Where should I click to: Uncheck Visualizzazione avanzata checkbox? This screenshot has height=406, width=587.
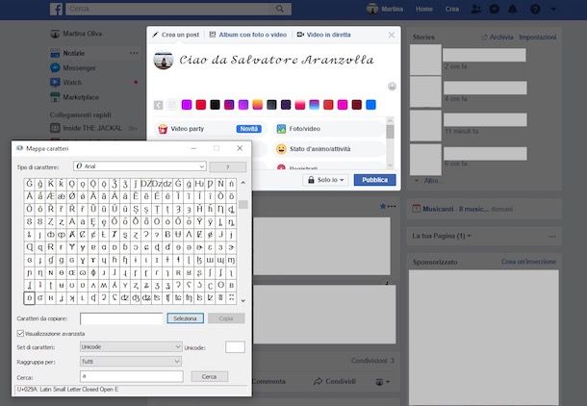pos(20,334)
